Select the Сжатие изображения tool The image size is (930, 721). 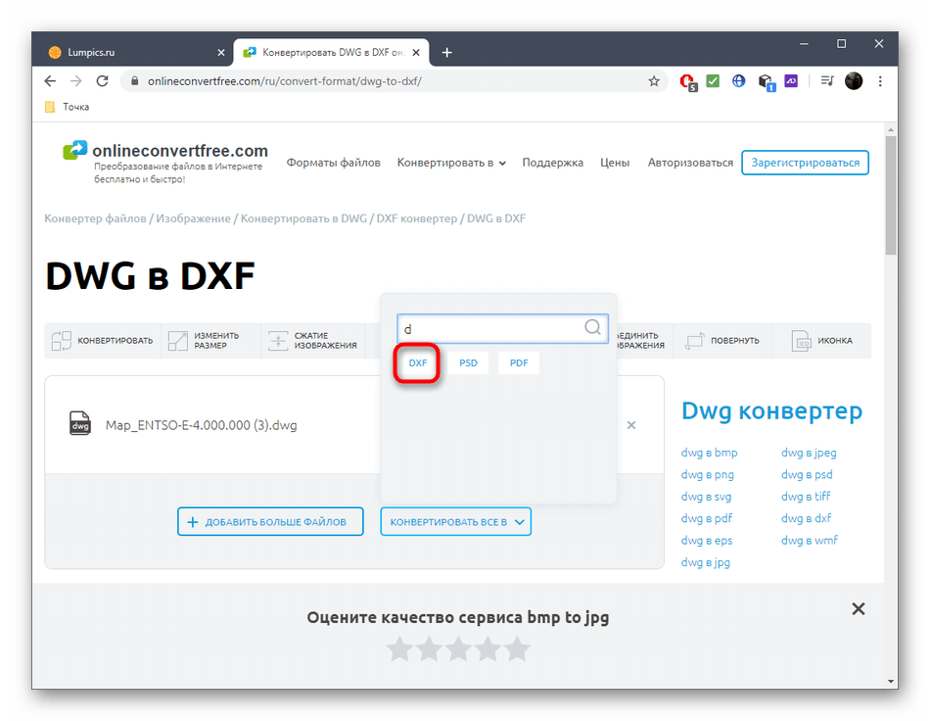pyautogui.click(x=312, y=341)
